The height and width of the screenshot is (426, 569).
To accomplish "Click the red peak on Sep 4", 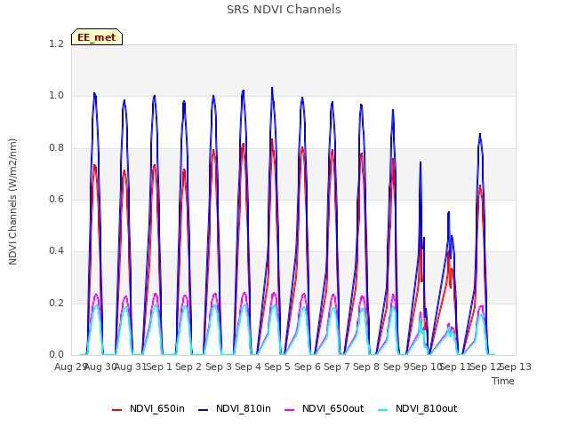I will pyautogui.click(x=243, y=144).
